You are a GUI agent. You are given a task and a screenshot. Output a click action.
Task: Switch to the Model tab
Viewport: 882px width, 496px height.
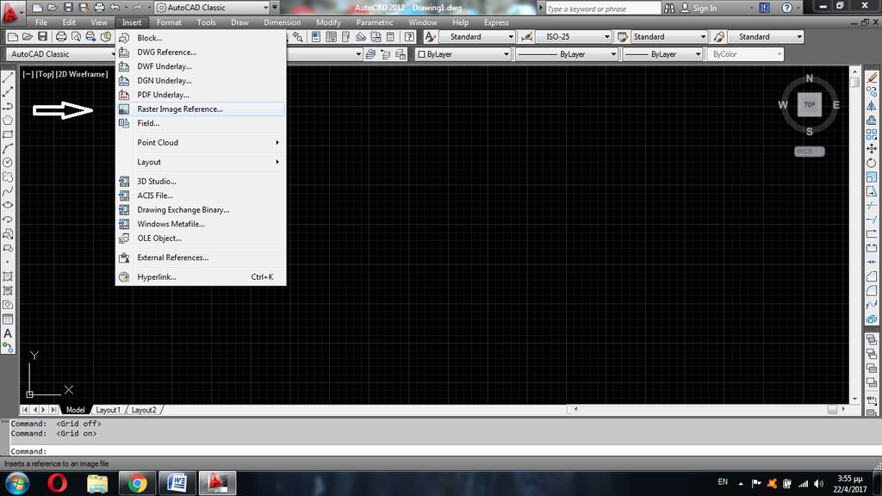(76, 410)
